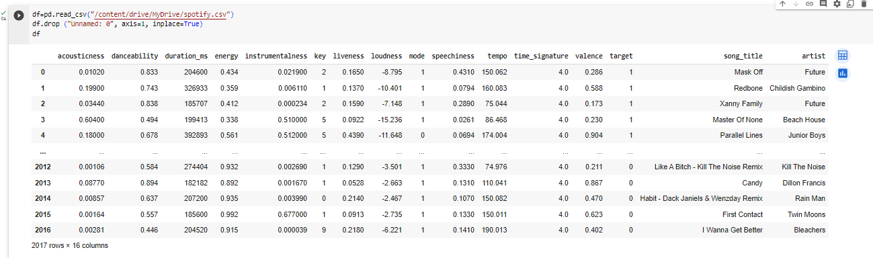Convert dataframe to interactive table
The width and height of the screenshot is (873, 258).
843,56
